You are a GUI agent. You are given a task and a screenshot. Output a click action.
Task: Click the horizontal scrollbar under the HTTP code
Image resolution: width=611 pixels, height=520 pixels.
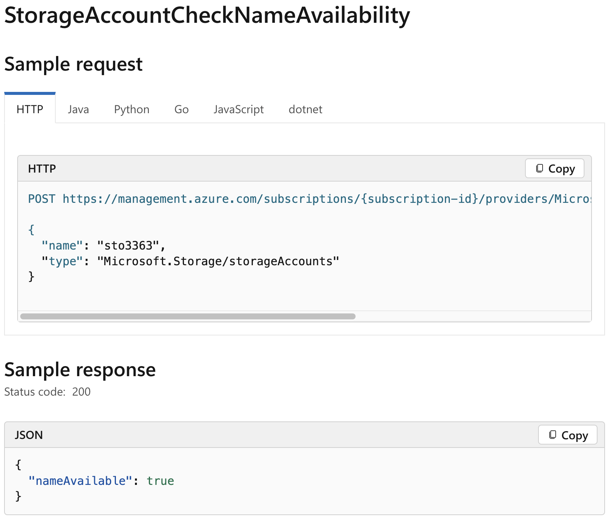[x=188, y=316]
